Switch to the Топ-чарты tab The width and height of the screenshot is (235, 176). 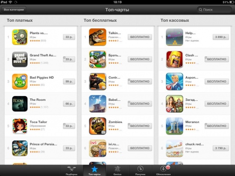click(x=94, y=170)
